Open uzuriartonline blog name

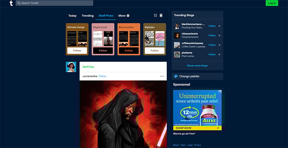[90, 76]
